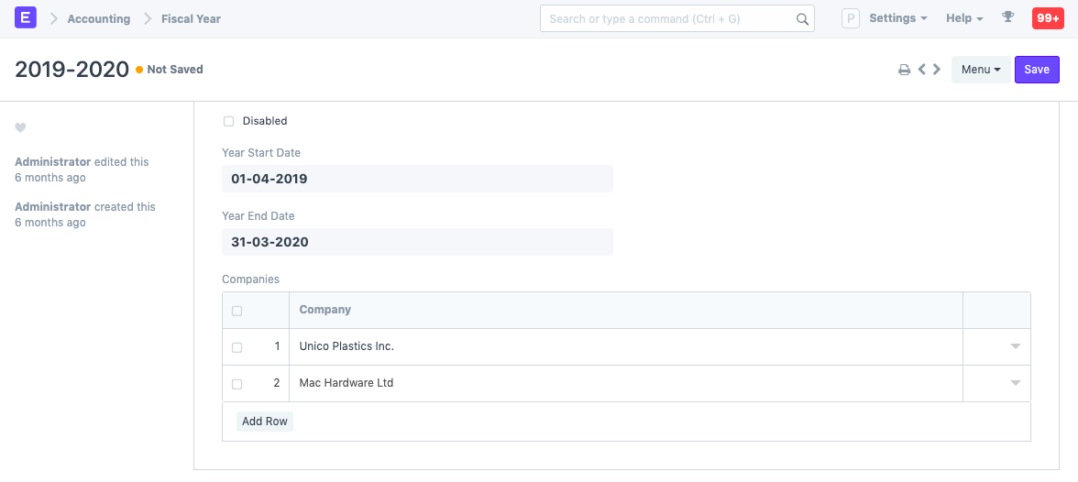1078x482 pixels.
Task: Select the Mac Hardware Ltd row checkbox
Action: click(237, 384)
